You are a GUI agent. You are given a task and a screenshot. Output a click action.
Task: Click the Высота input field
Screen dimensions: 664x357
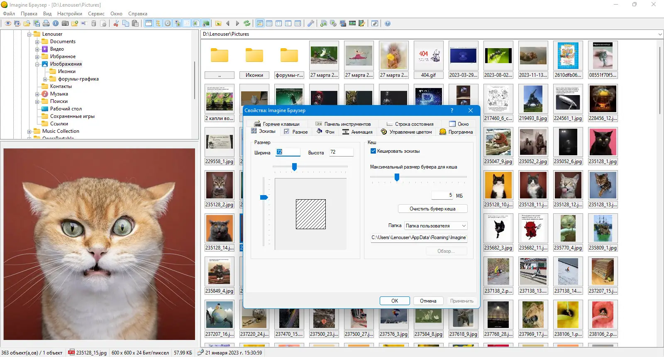[341, 152]
